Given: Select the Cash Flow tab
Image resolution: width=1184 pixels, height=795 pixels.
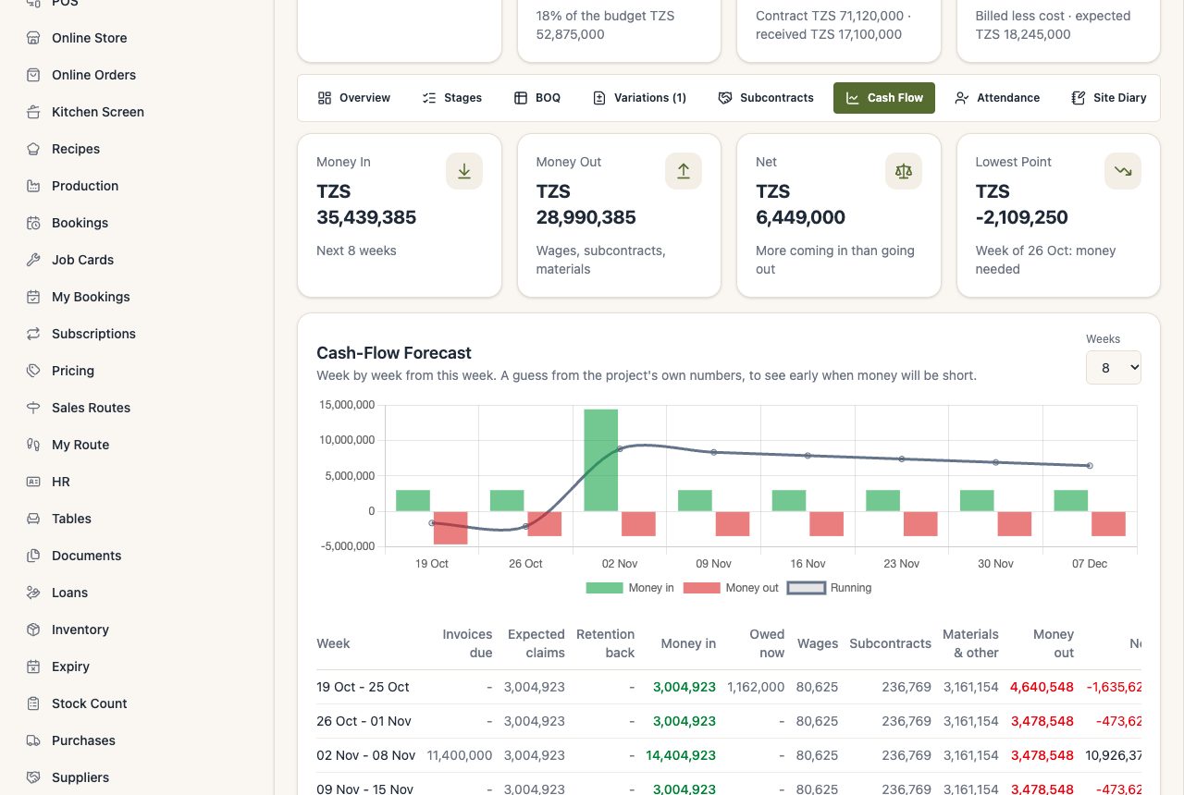Looking at the screenshot, I should [x=884, y=98].
